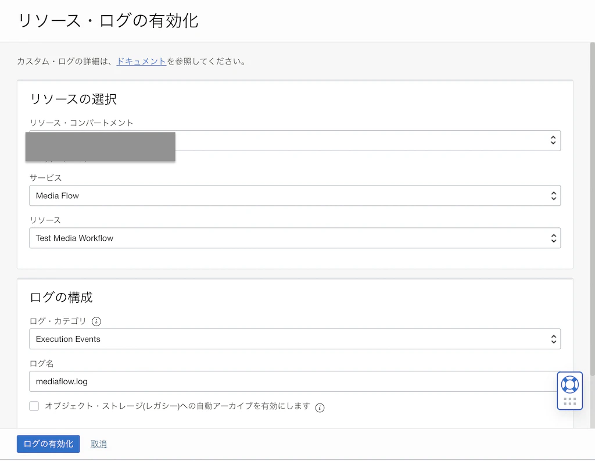Open the リソース・コンパートメント selector
Viewport: 595px width, 461px height.
click(x=295, y=141)
